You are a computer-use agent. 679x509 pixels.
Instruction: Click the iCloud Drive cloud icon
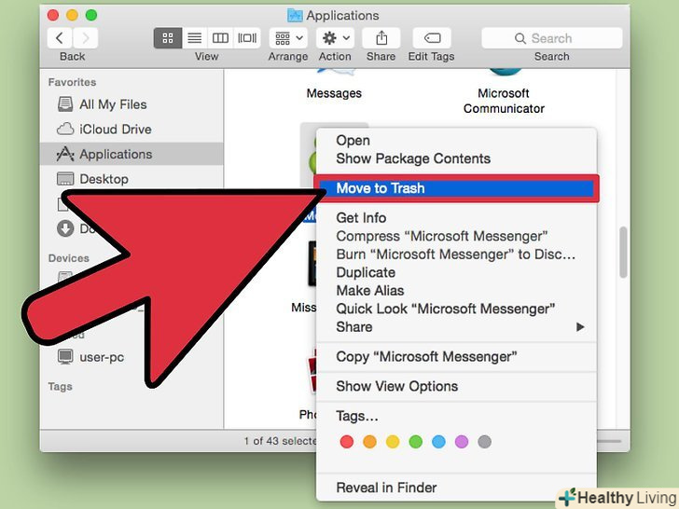coord(65,129)
